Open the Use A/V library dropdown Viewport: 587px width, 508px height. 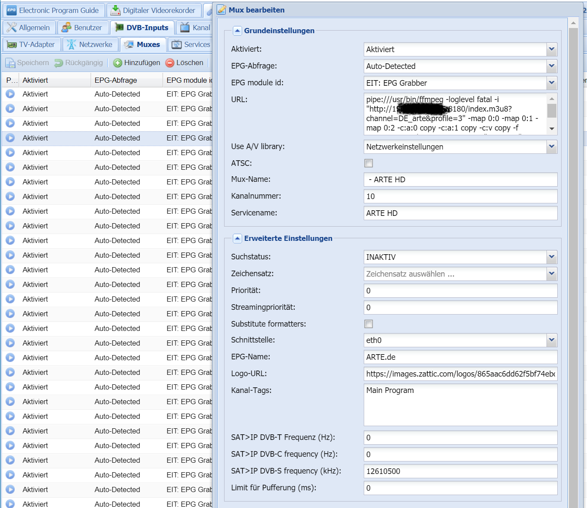552,147
